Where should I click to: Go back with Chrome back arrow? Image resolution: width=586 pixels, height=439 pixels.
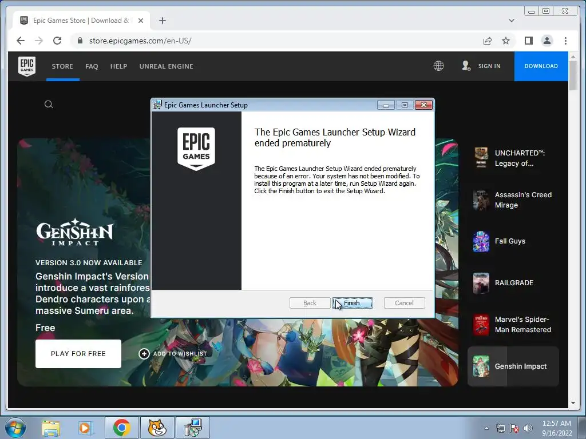click(21, 41)
